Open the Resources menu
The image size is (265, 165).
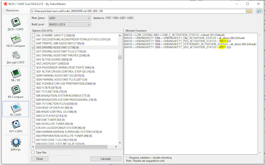(12, 10)
